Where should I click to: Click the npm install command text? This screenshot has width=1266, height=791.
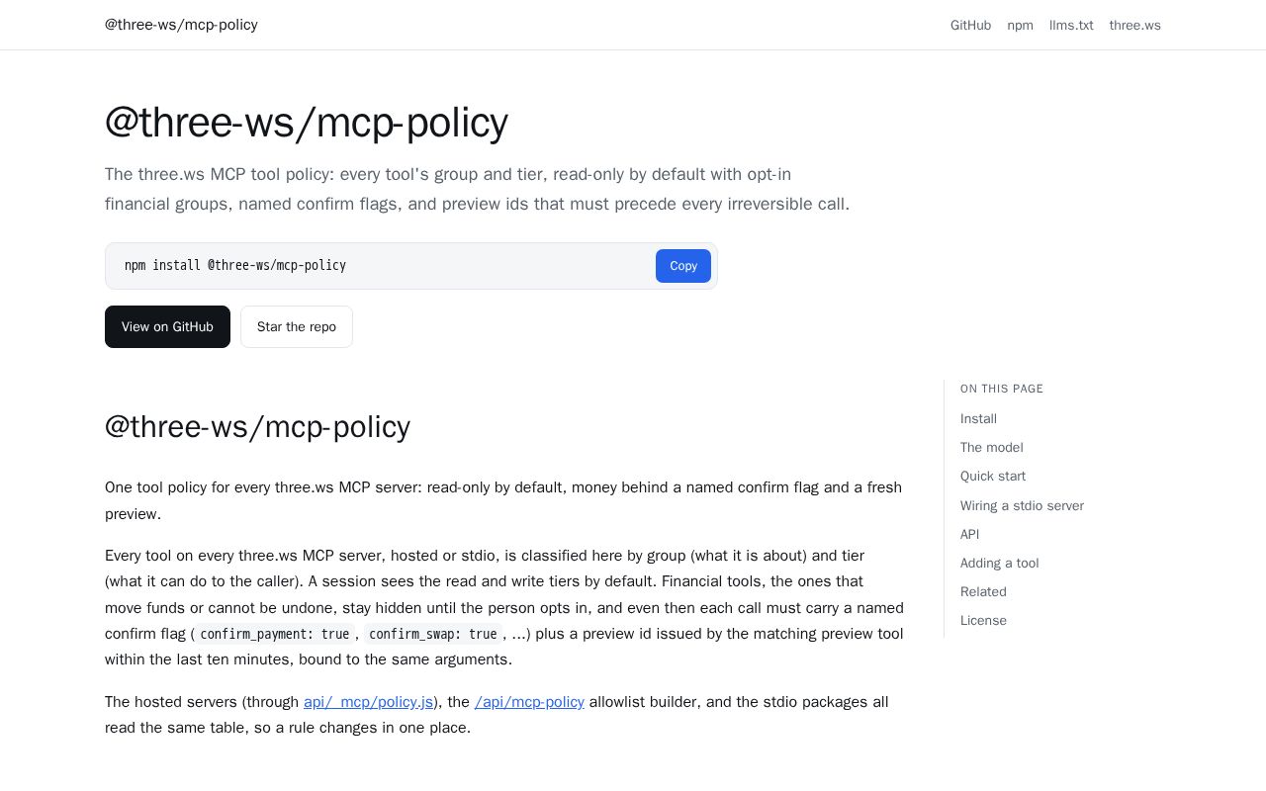click(x=235, y=266)
